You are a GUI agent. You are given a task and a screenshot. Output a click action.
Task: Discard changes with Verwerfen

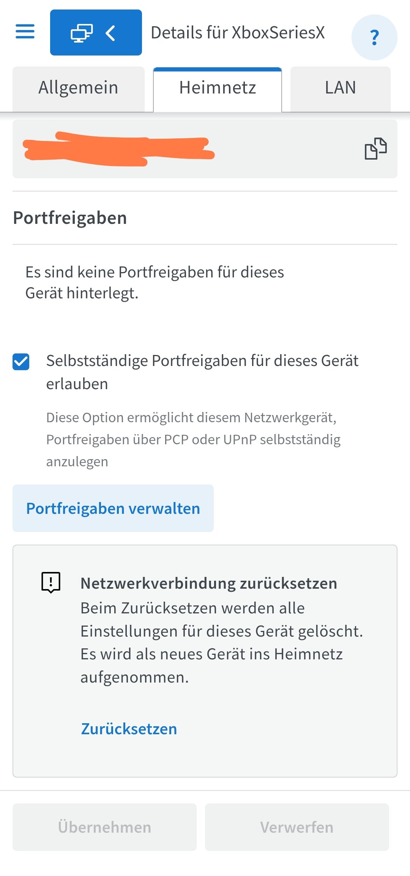pos(297,827)
